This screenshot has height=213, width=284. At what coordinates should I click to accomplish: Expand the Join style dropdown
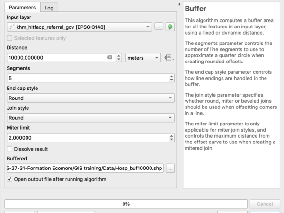point(90,118)
